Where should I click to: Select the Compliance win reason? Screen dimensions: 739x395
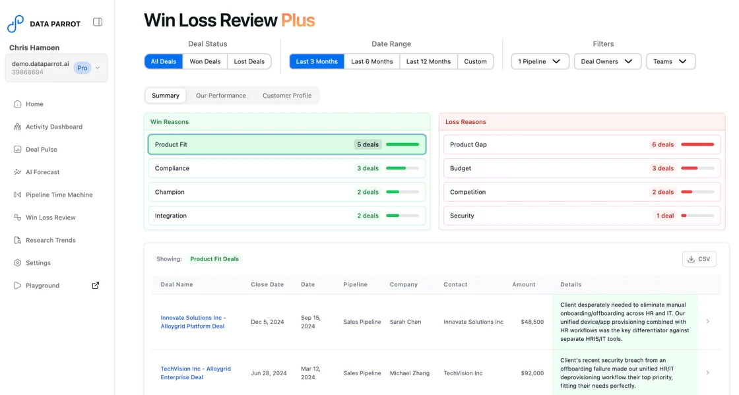[286, 168]
